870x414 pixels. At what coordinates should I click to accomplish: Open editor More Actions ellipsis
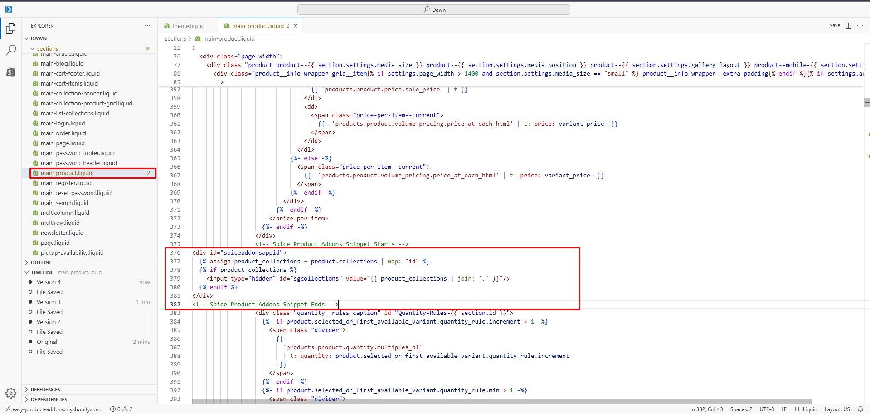coord(860,26)
